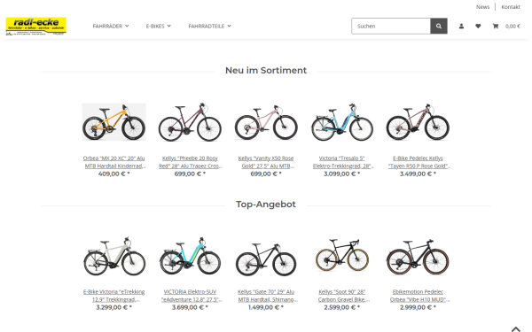Open the Kontakt link
Viewport: 532px width, 332px height.
click(x=511, y=7)
